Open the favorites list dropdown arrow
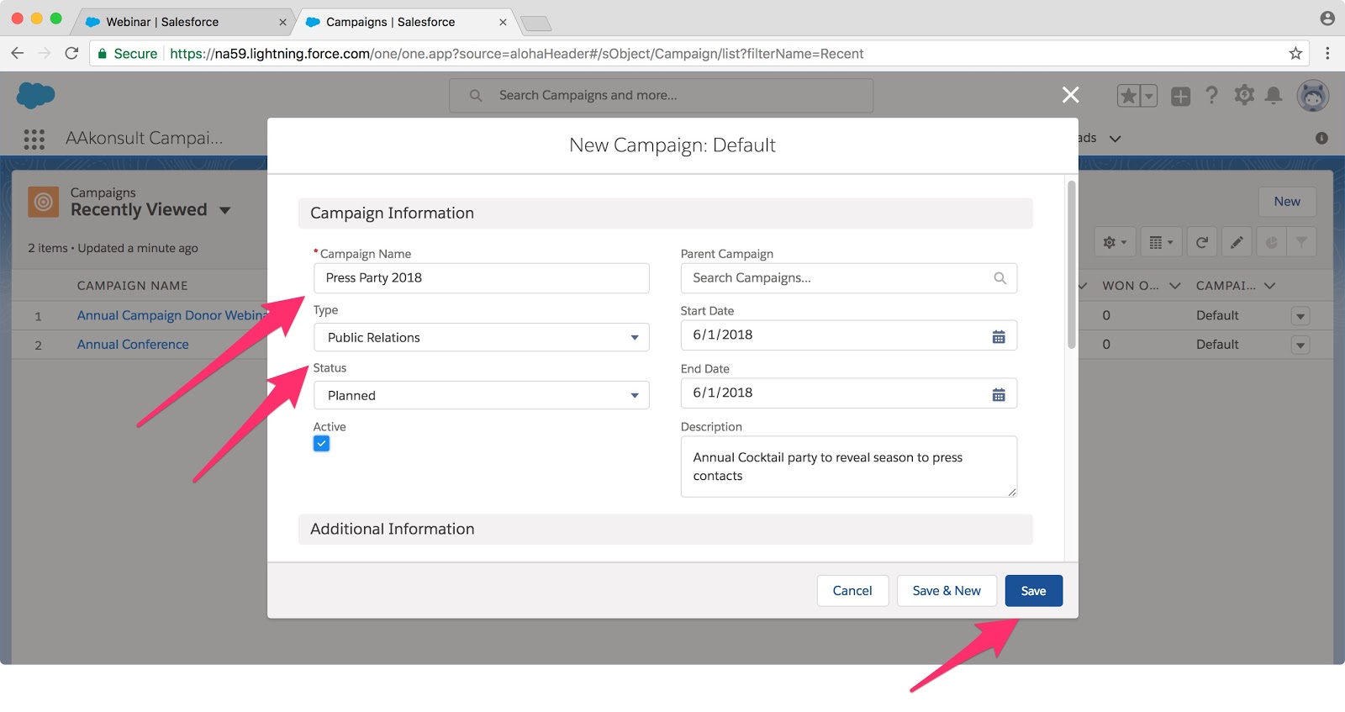This screenshot has height=712, width=1345. pos(1148,96)
